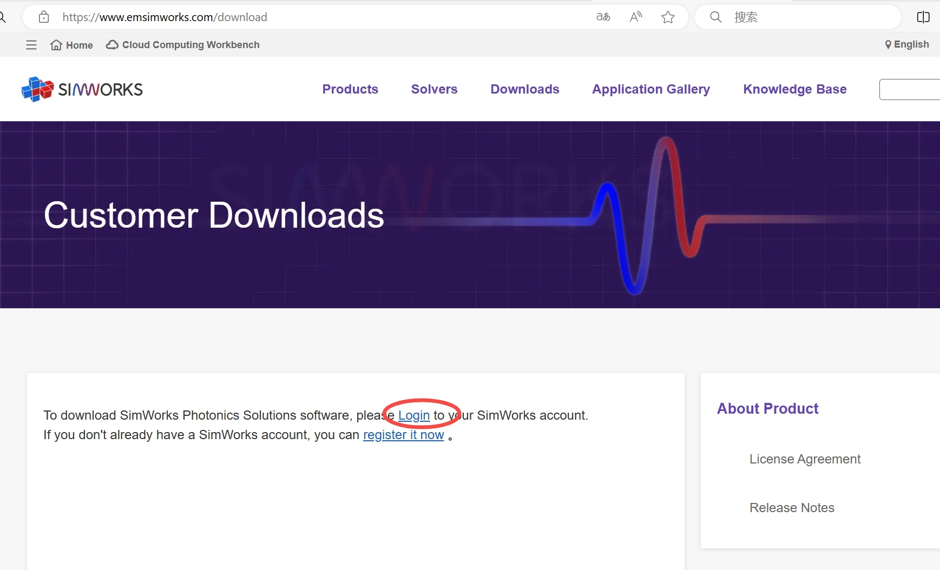Open the Knowledge Base menu
Image resolution: width=940 pixels, height=570 pixels.
795,89
